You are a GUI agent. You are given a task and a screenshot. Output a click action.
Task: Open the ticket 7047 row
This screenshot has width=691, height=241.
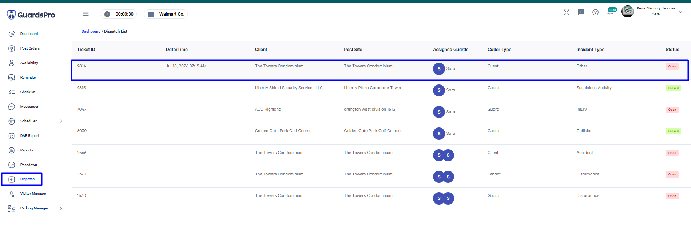point(381,112)
